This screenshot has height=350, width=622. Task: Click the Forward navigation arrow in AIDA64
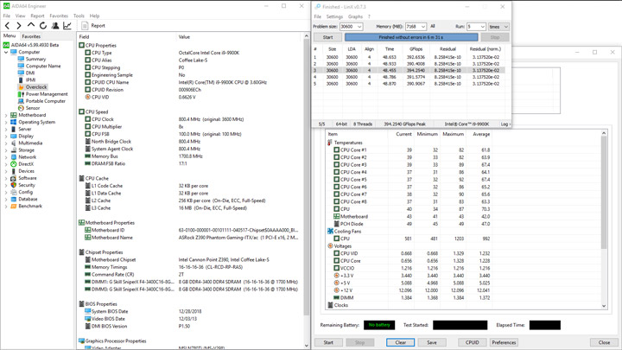(x=19, y=26)
